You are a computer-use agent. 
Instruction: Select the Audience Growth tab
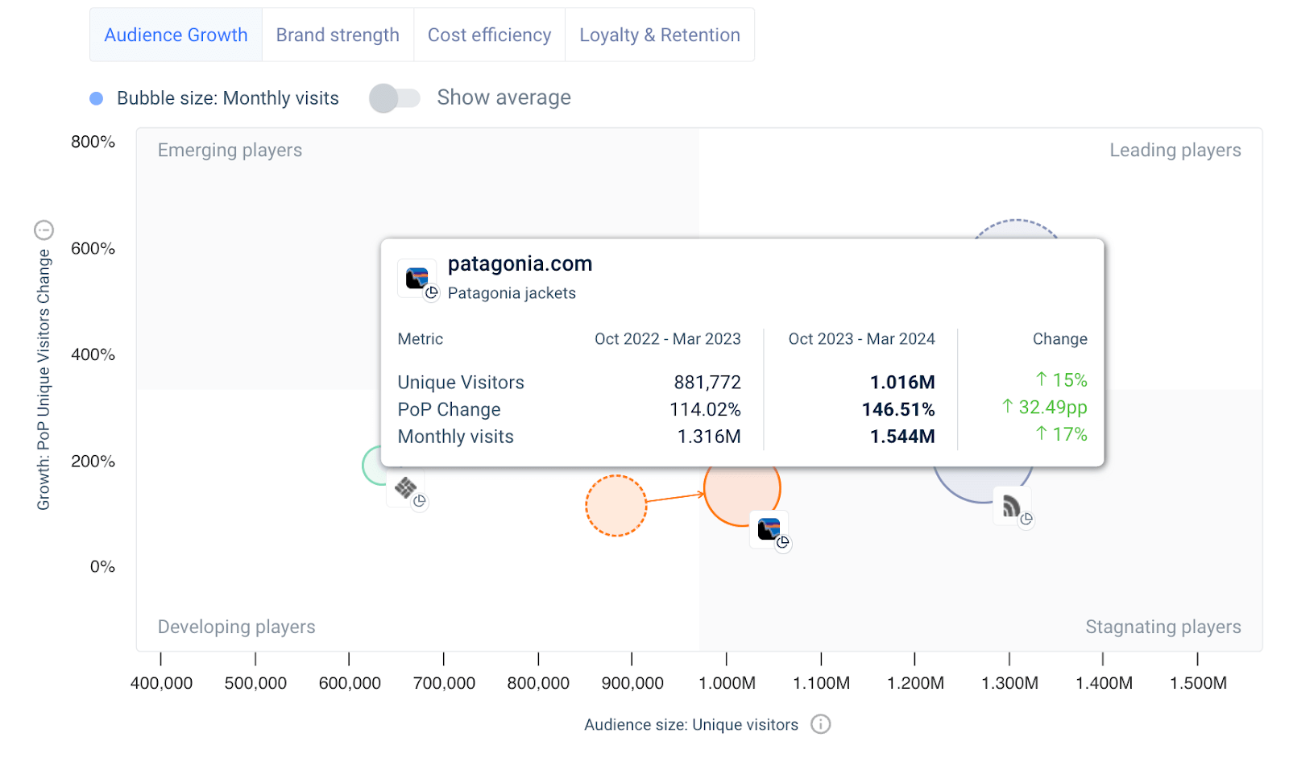pos(176,35)
